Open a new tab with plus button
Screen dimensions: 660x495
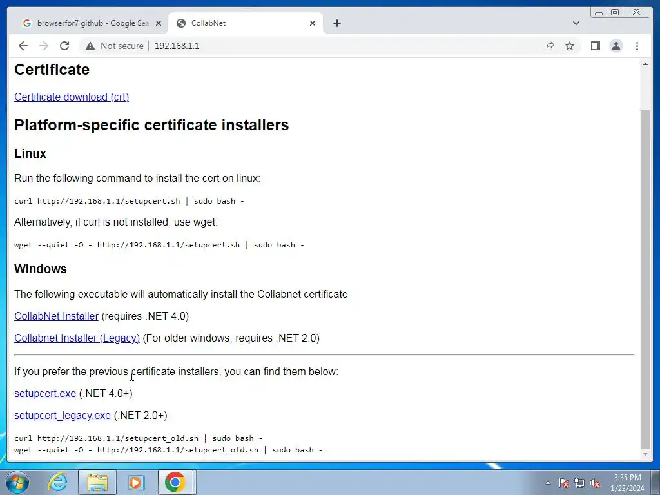click(336, 23)
